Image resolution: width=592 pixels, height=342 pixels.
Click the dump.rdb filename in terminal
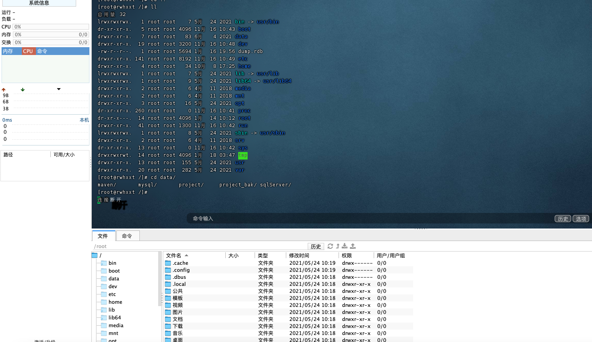point(250,51)
